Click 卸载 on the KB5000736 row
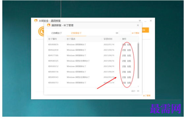The height and width of the screenshot is (119, 187). click(129, 72)
